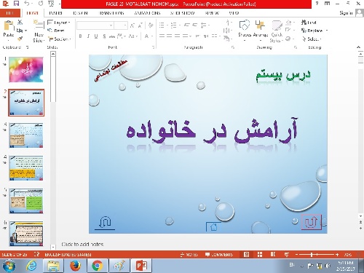Click the Cut scissors icon
This screenshot has height=273, width=364.
(20, 23)
